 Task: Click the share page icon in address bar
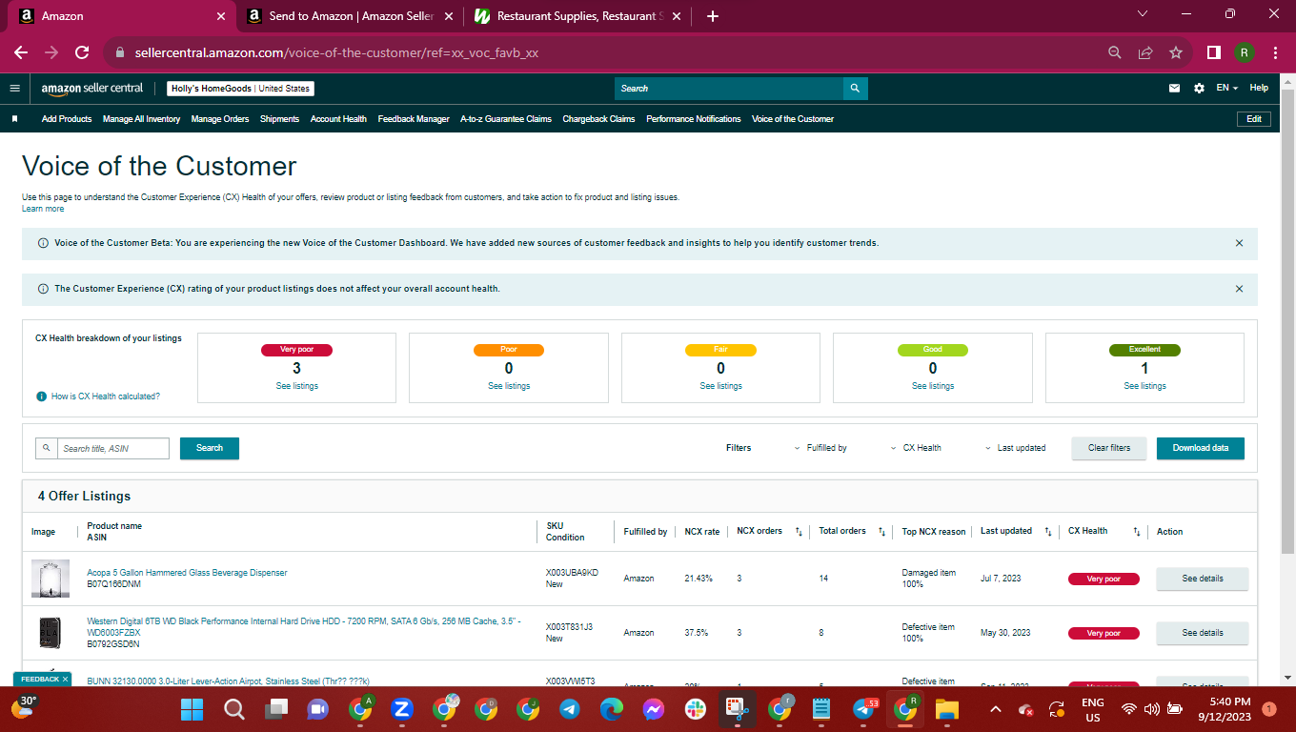tap(1145, 52)
